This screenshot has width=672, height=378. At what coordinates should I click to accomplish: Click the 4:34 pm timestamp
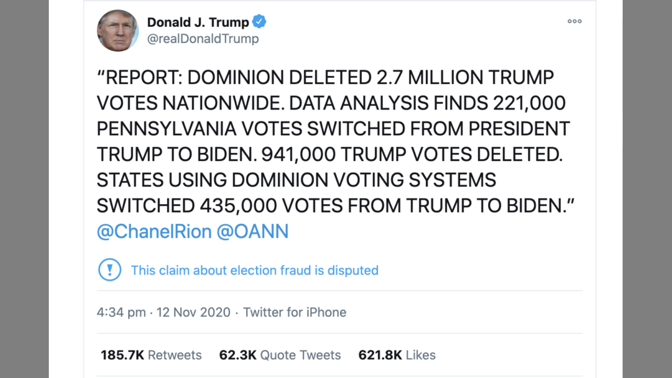pyautogui.click(x=121, y=312)
